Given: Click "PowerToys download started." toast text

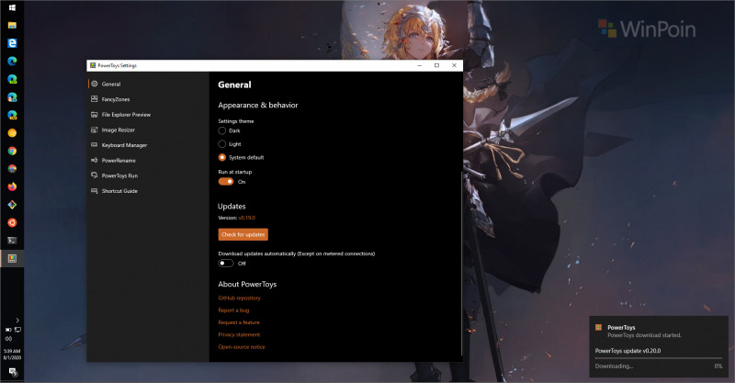Looking at the screenshot, I should [644, 335].
